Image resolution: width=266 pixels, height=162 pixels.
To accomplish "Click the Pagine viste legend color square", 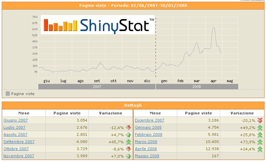I will [x=8, y=94].
